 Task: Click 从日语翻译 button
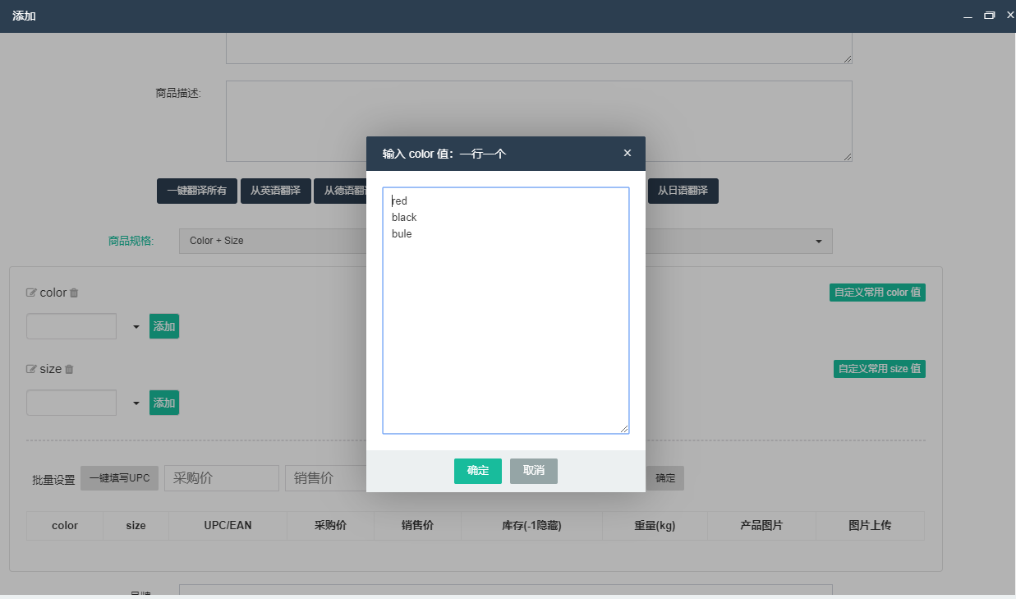pos(683,191)
